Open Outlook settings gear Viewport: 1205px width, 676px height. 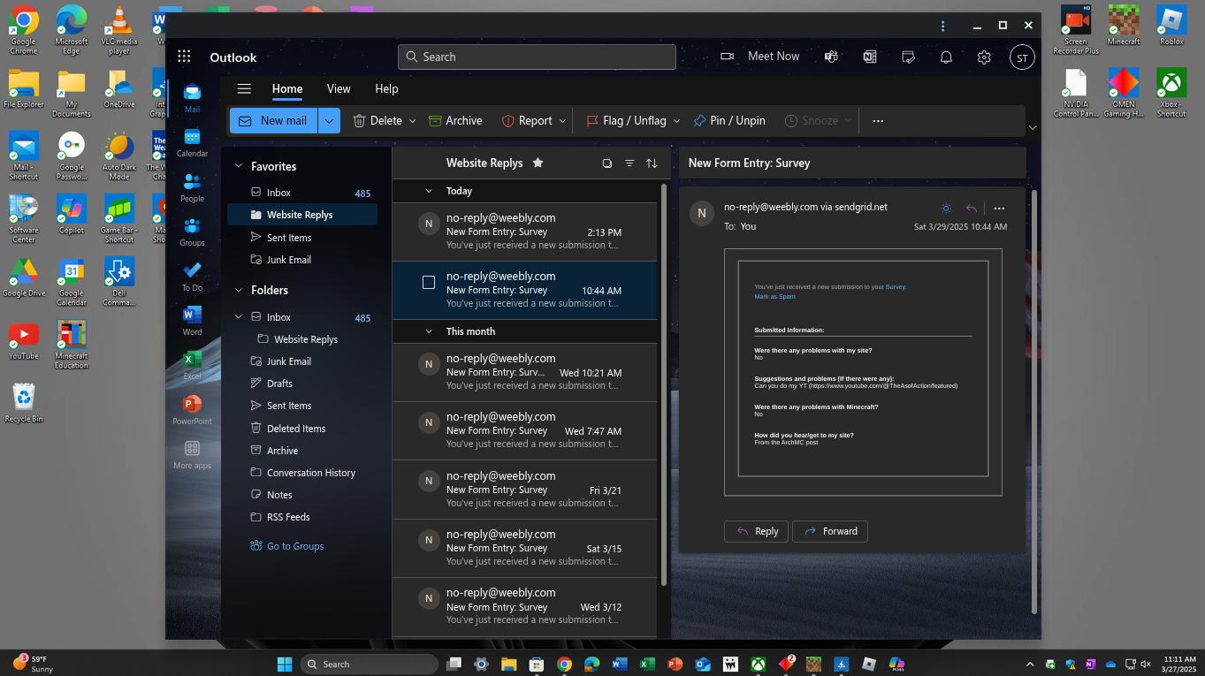pyautogui.click(x=984, y=57)
